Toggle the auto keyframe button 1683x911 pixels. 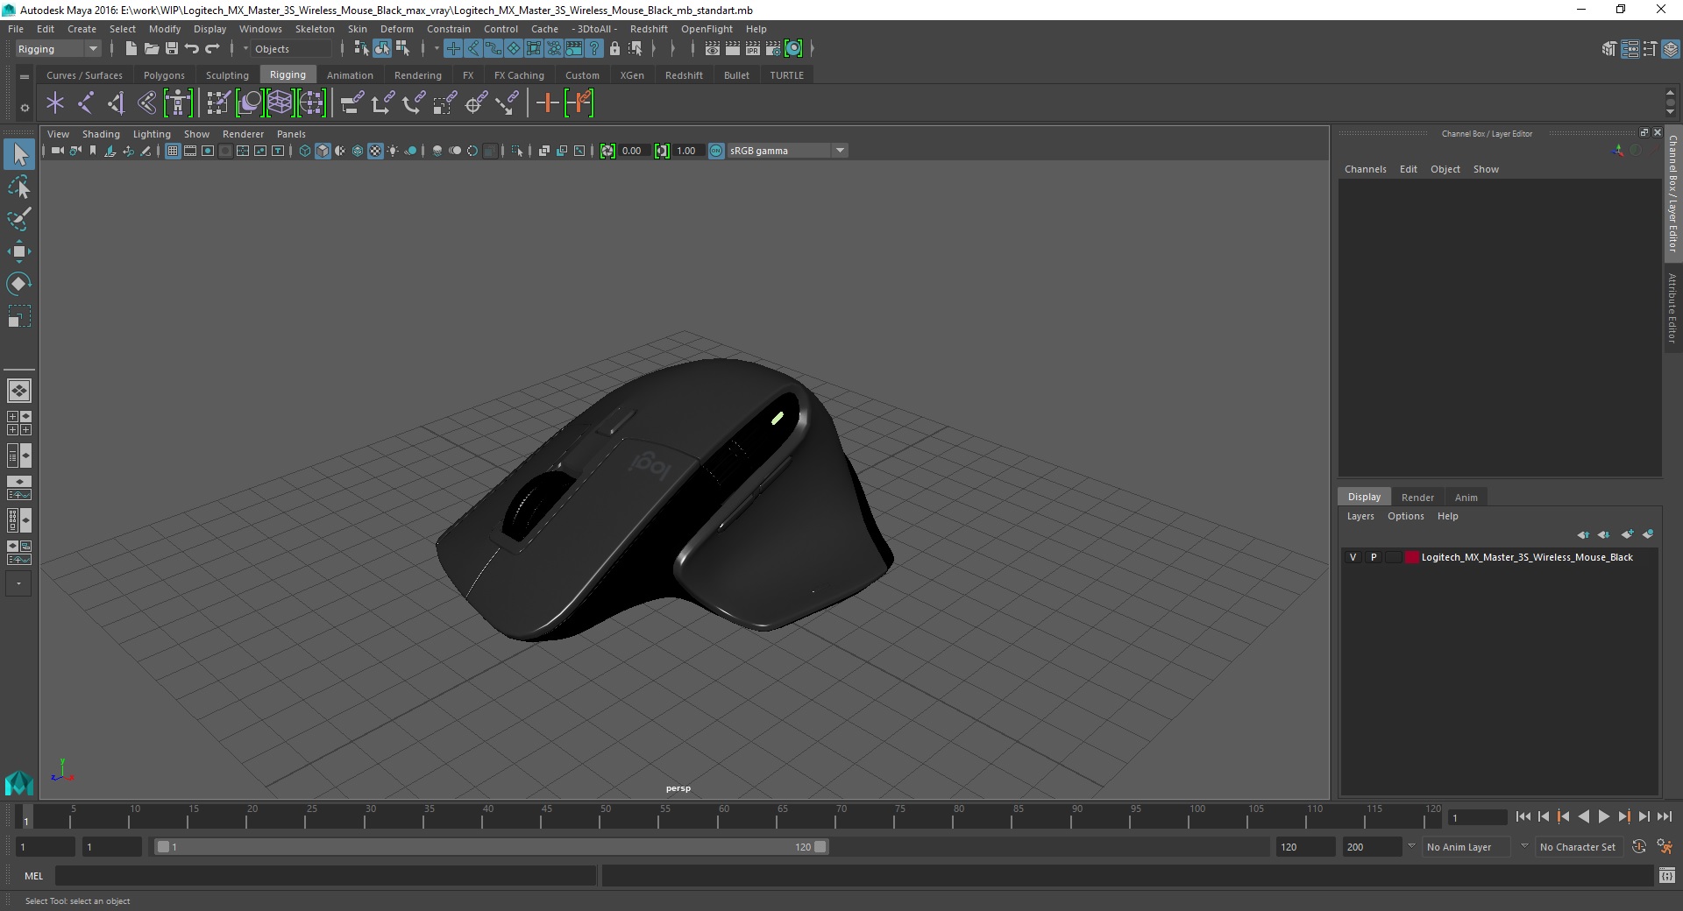click(x=1638, y=847)
